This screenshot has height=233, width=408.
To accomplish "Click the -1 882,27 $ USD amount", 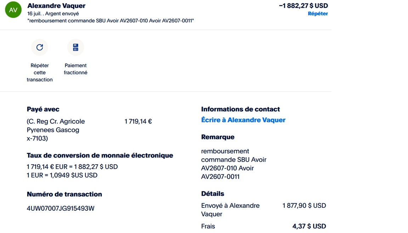I will point(304,5).
